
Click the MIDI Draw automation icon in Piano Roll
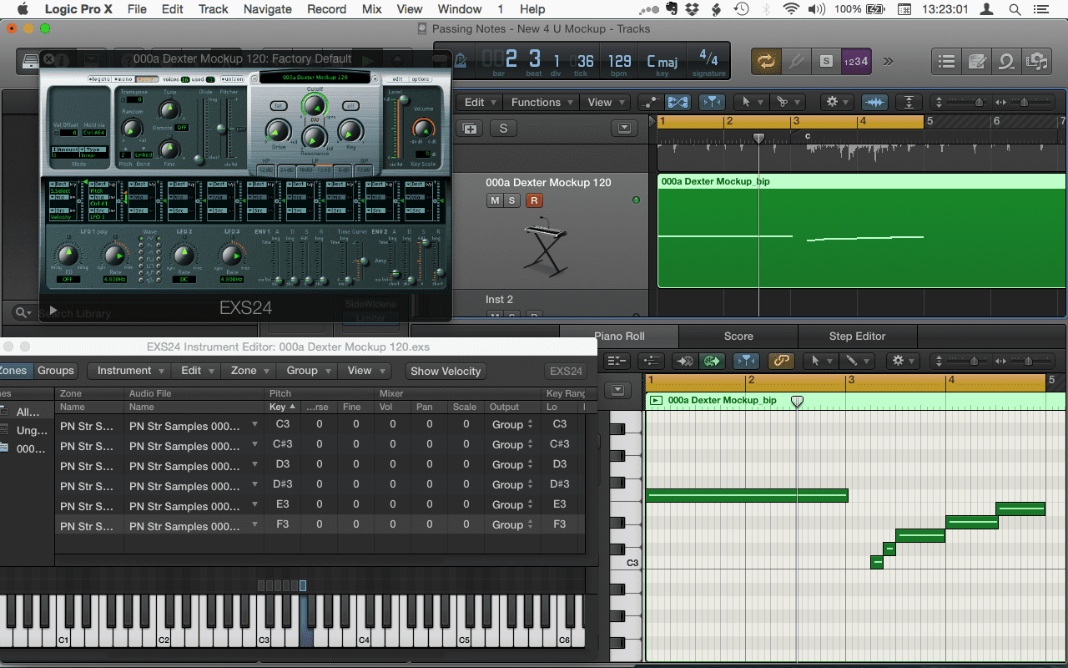[652, 361]
